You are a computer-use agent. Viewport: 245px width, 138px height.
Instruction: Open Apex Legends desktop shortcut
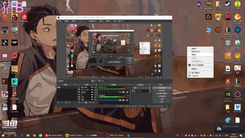(228, 84)
